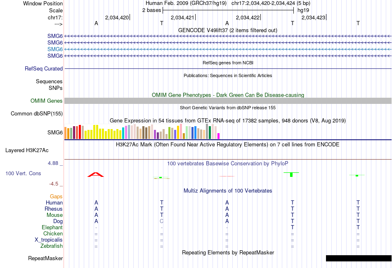
Task: Click Short Genetic Variants dbSNP 155 title
Action: (228, 108)
